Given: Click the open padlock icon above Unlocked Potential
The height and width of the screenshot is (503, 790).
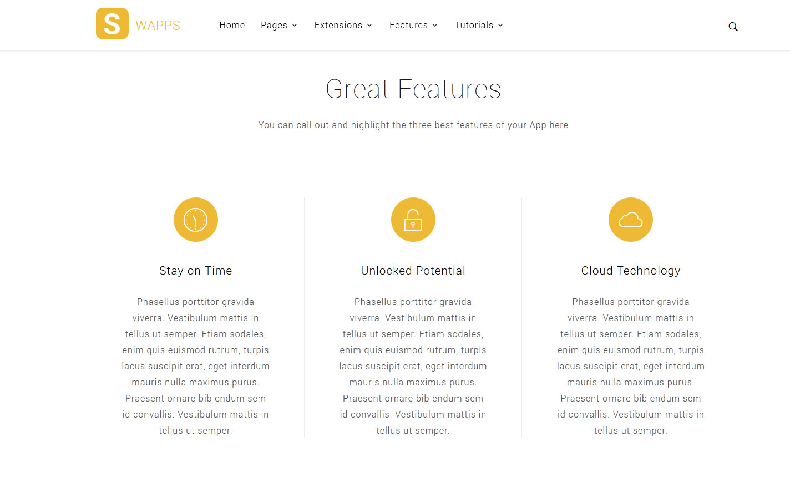Looking at the screenshot, I should coord(413,220).
